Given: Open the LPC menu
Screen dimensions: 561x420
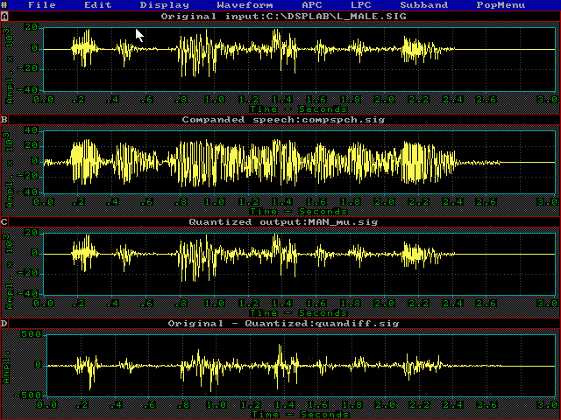Looking at the screenshot, I should click(x=361, y=5).
